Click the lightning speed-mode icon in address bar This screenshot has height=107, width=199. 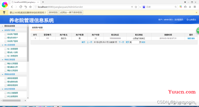132,7
